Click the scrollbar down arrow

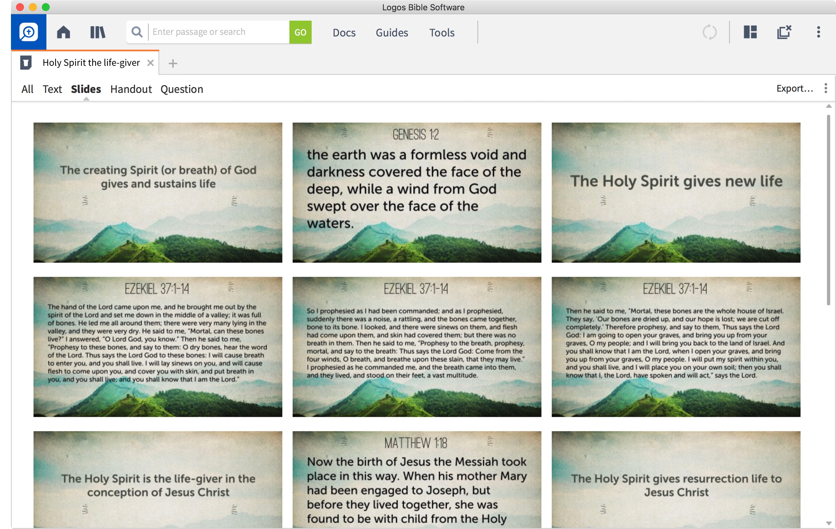pyautogui.click(x=828, y=523)
